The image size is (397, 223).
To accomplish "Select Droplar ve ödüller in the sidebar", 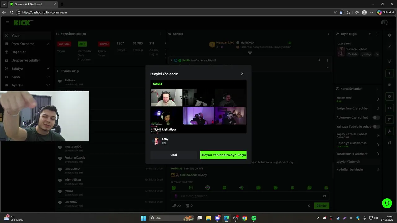I will tap(27, 60).
